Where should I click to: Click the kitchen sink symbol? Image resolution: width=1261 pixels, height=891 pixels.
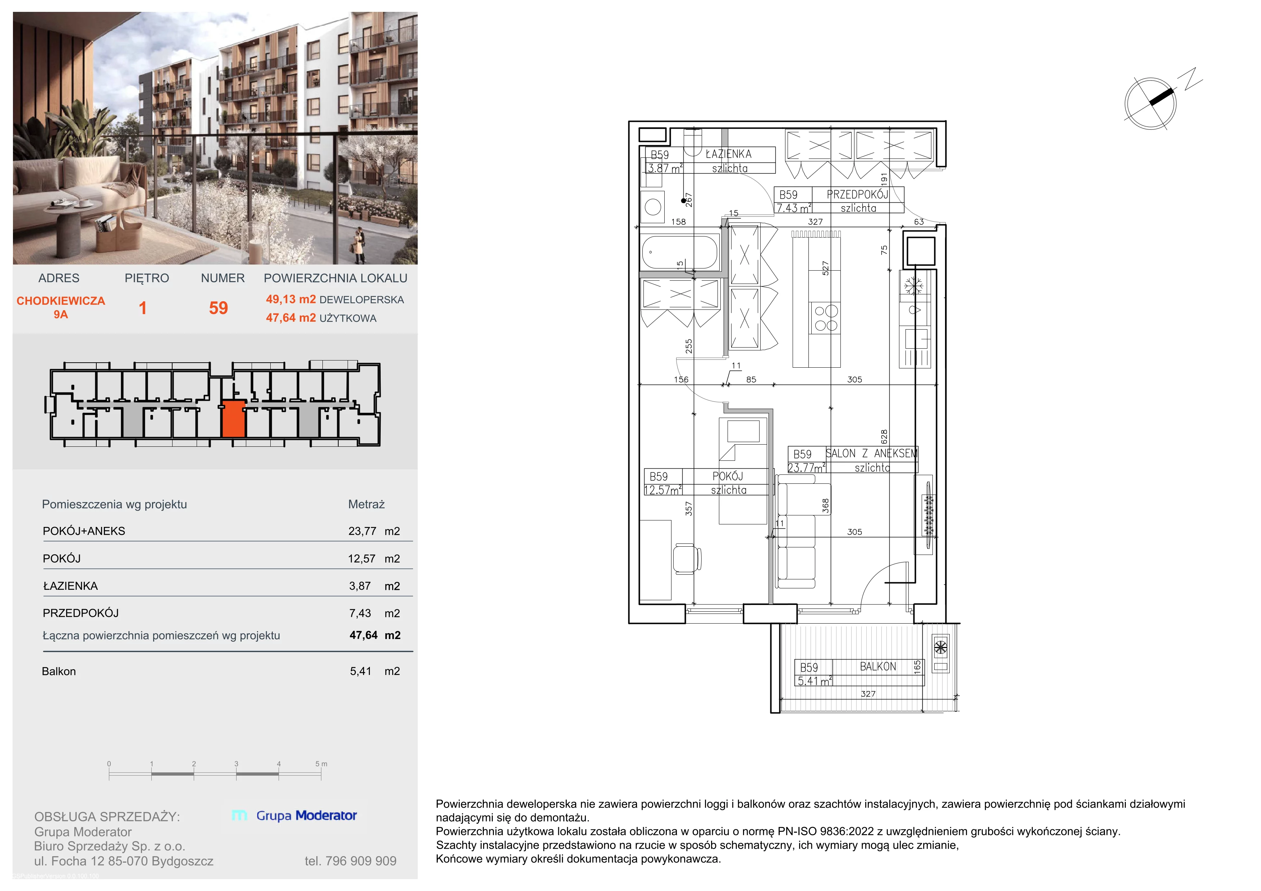pos(917,339)
